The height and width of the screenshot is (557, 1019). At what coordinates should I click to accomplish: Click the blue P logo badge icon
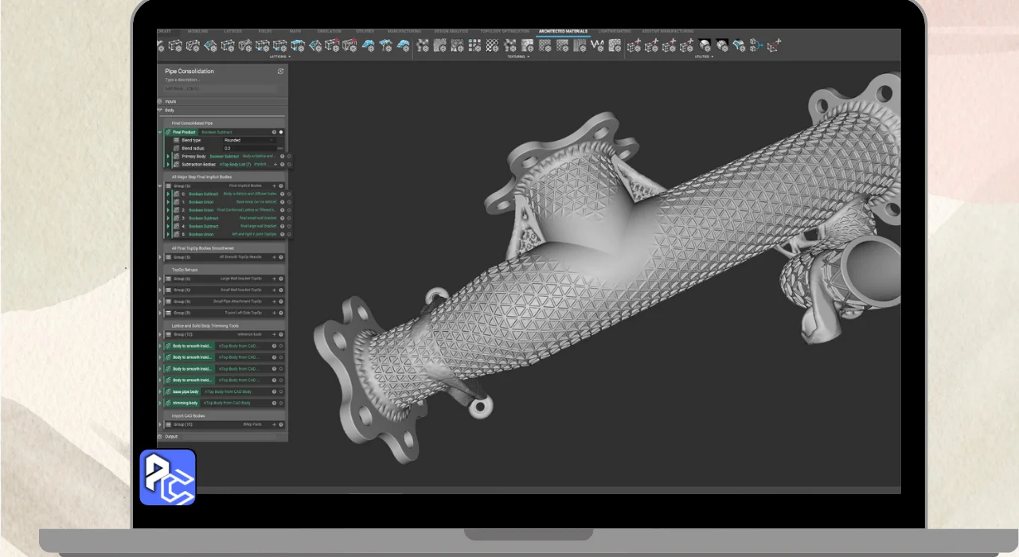click(x=168, y=477)
